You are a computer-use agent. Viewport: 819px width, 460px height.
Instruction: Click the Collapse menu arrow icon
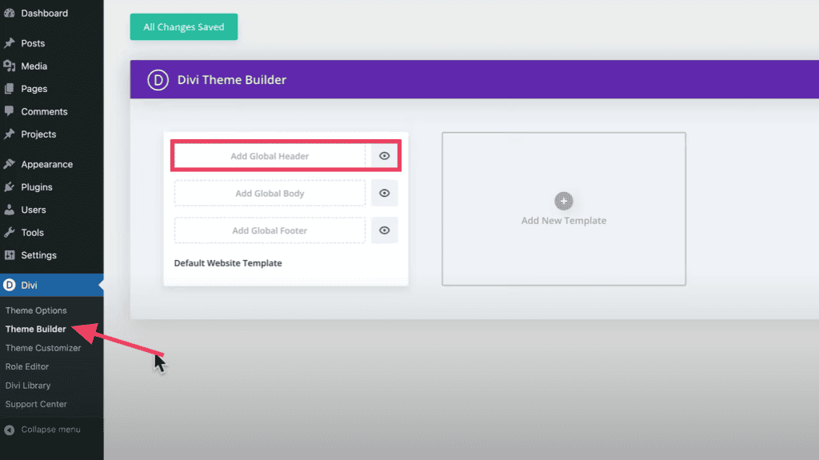point(10,430)
